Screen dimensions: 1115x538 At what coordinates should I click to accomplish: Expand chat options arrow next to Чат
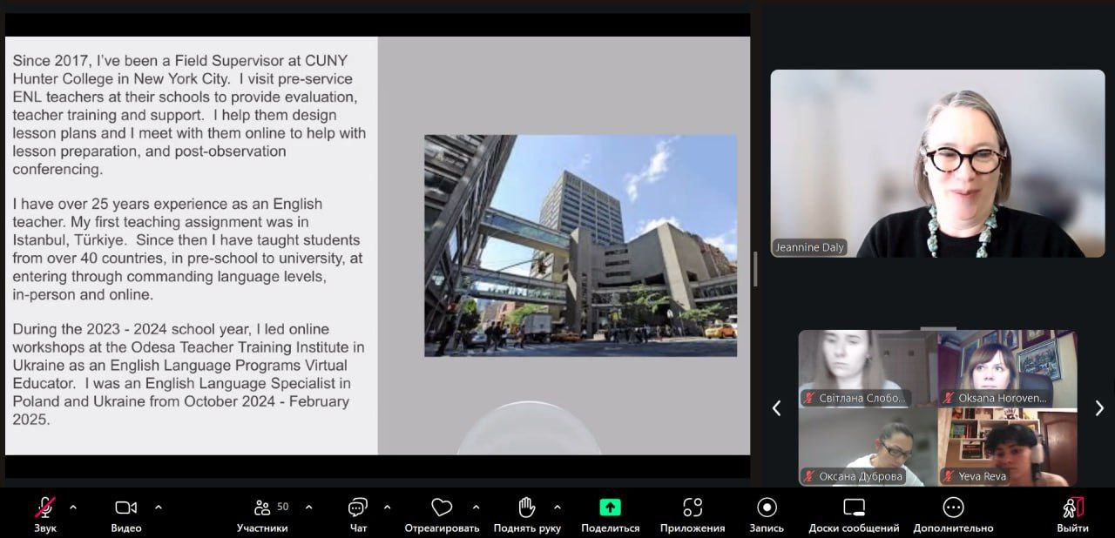click(x=387, y=507)
